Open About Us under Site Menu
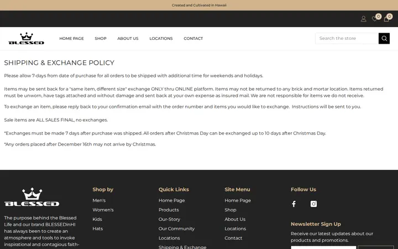Image resolution: width=398 pixels, height=249 pixels. click(235, 219)
